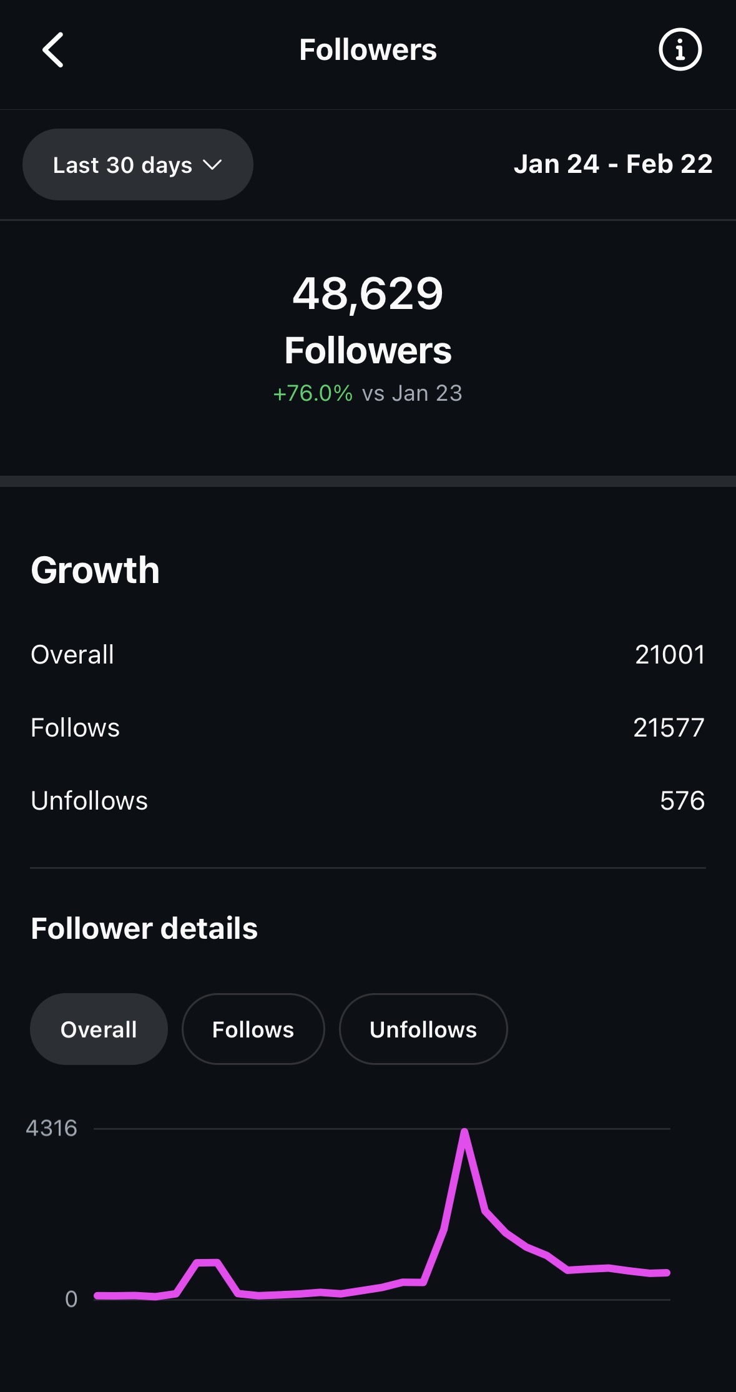The image size is (736, 1392).
Task: Click the chevron beside Last 30 days
Action: pos(213,165)
